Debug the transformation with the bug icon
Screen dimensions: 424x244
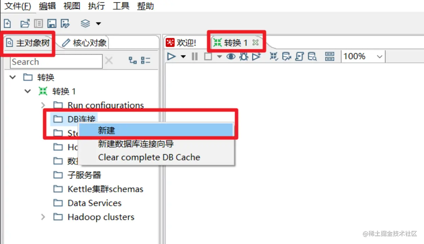(243, 56)
